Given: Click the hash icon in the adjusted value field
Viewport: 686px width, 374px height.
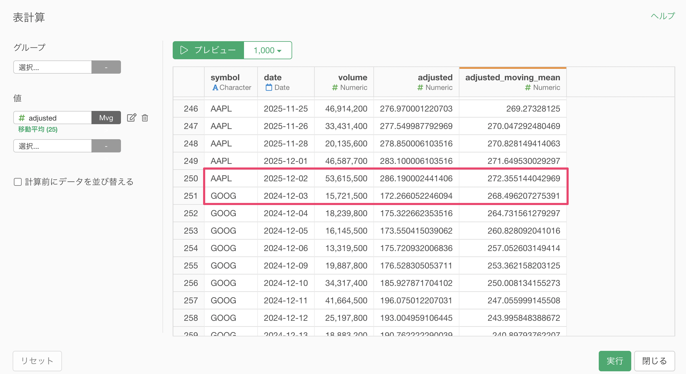Looking at the screenshot, I should click(22, 118).
